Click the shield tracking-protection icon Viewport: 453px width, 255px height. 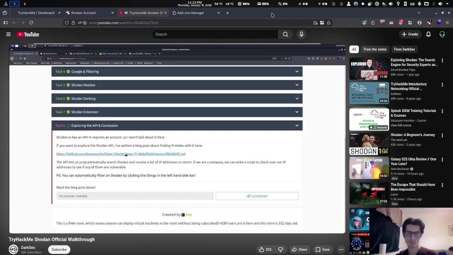click(x=67, y=23)
